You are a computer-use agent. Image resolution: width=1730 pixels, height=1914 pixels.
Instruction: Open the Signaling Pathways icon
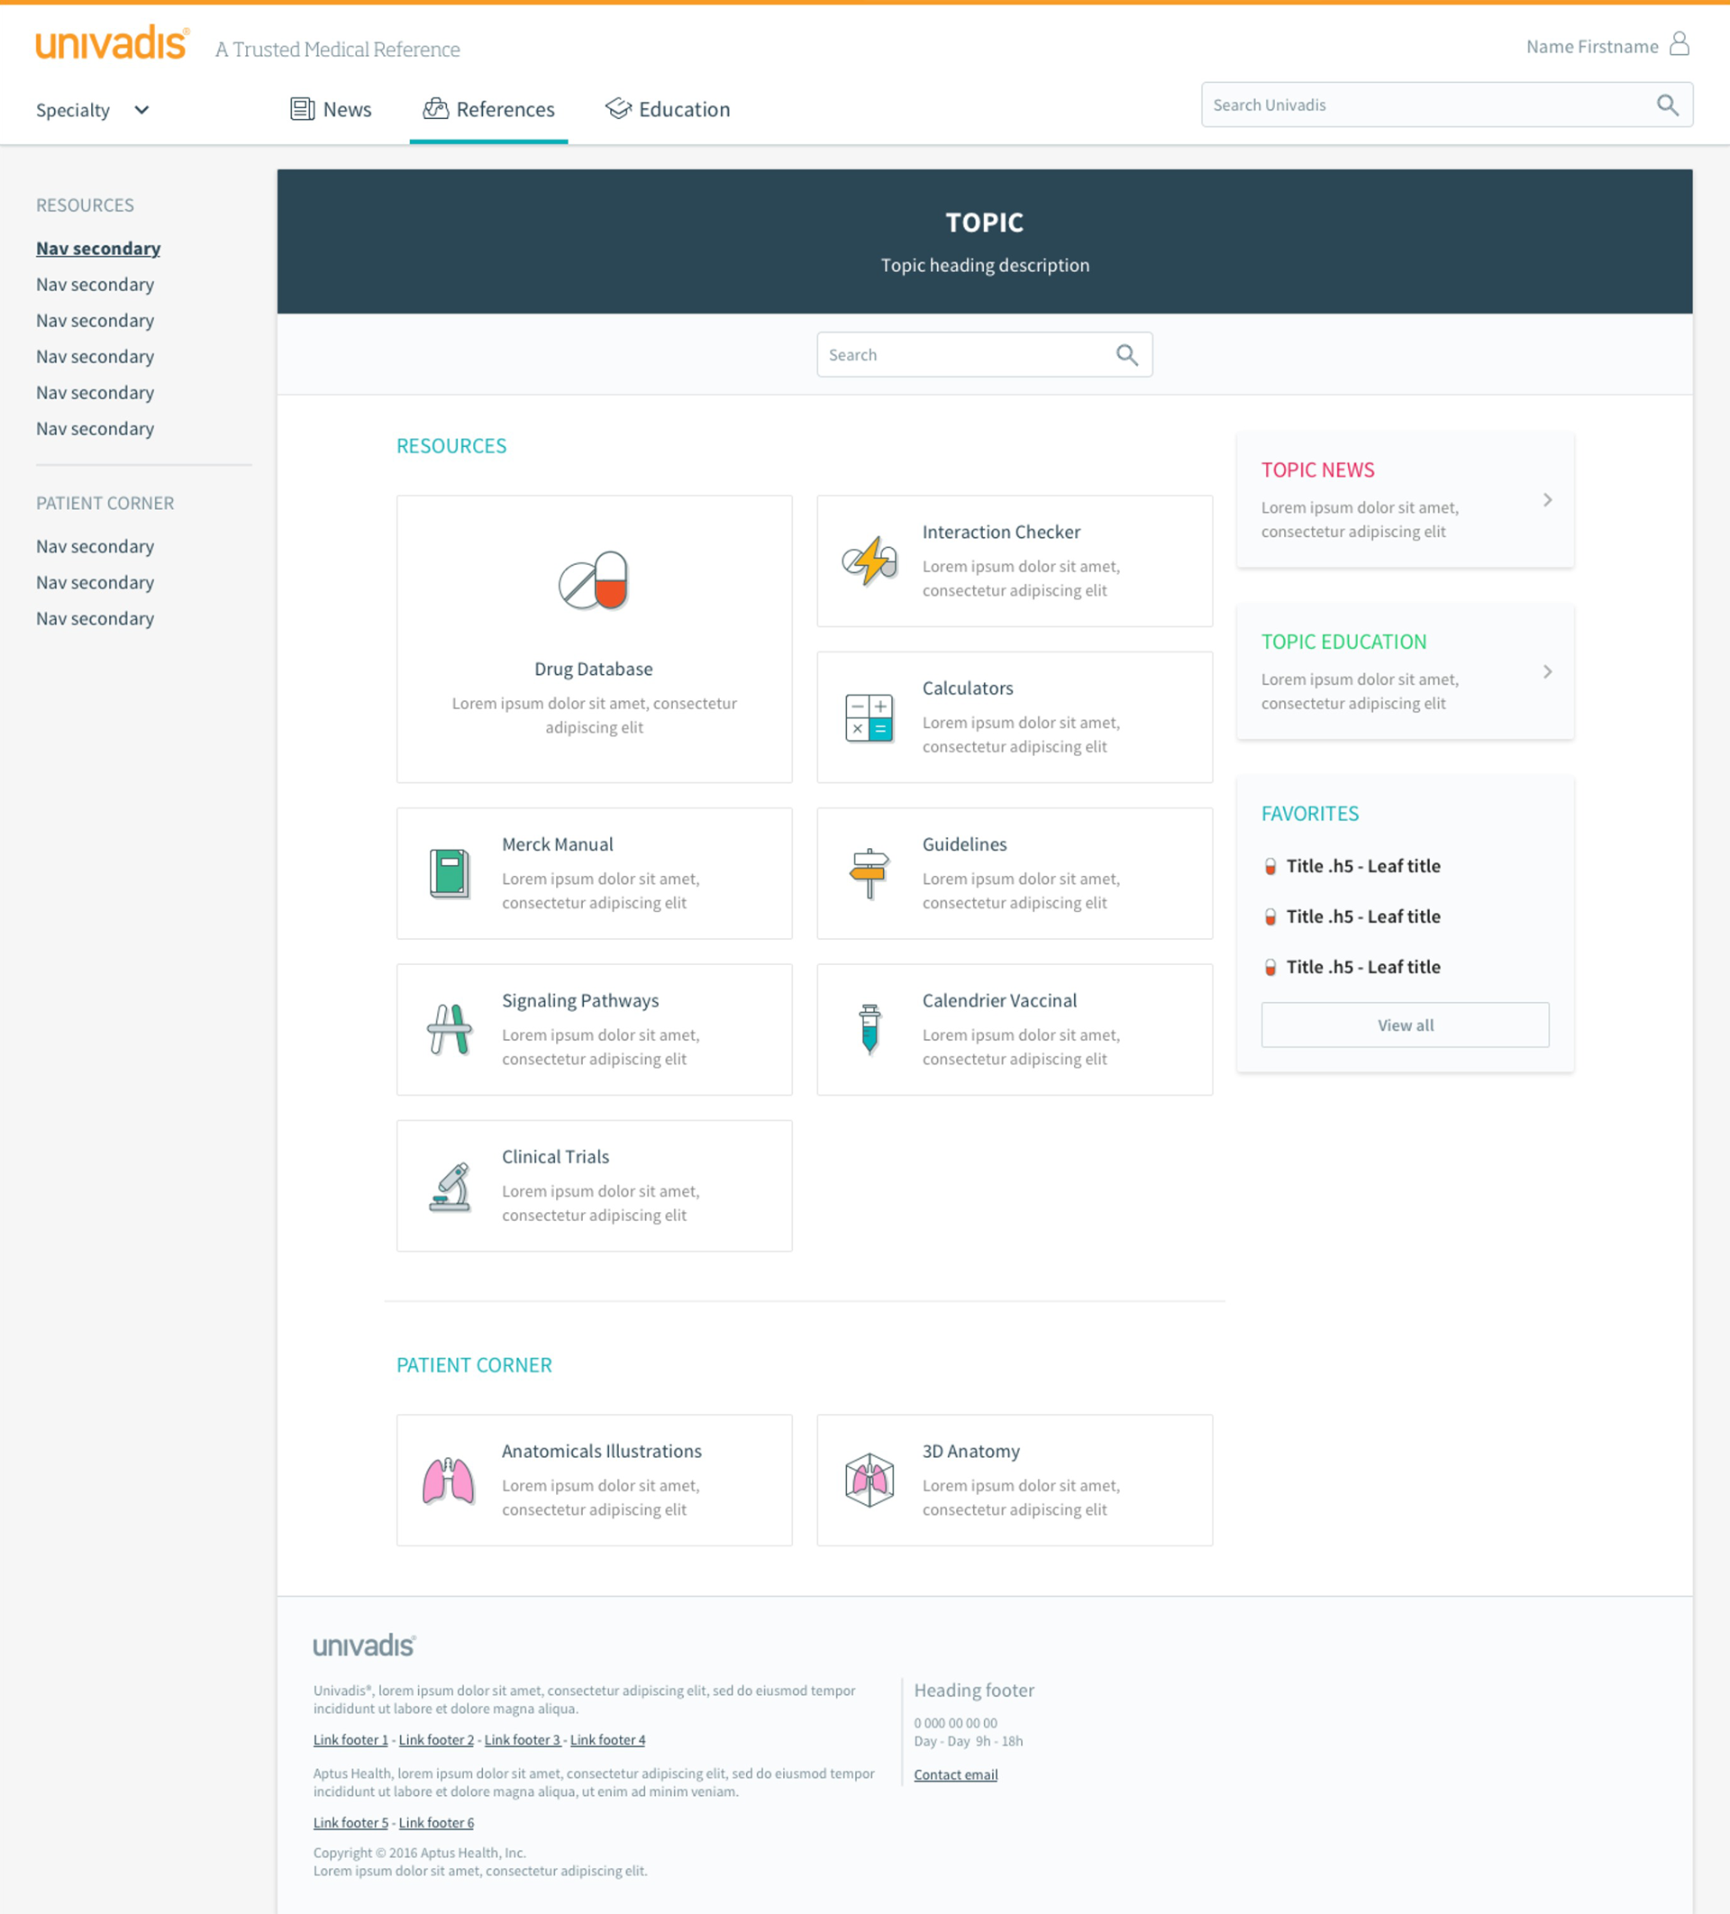(449, 1029)
